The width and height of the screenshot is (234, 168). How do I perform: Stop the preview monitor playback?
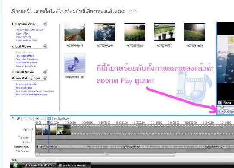[x=227, y=111]
